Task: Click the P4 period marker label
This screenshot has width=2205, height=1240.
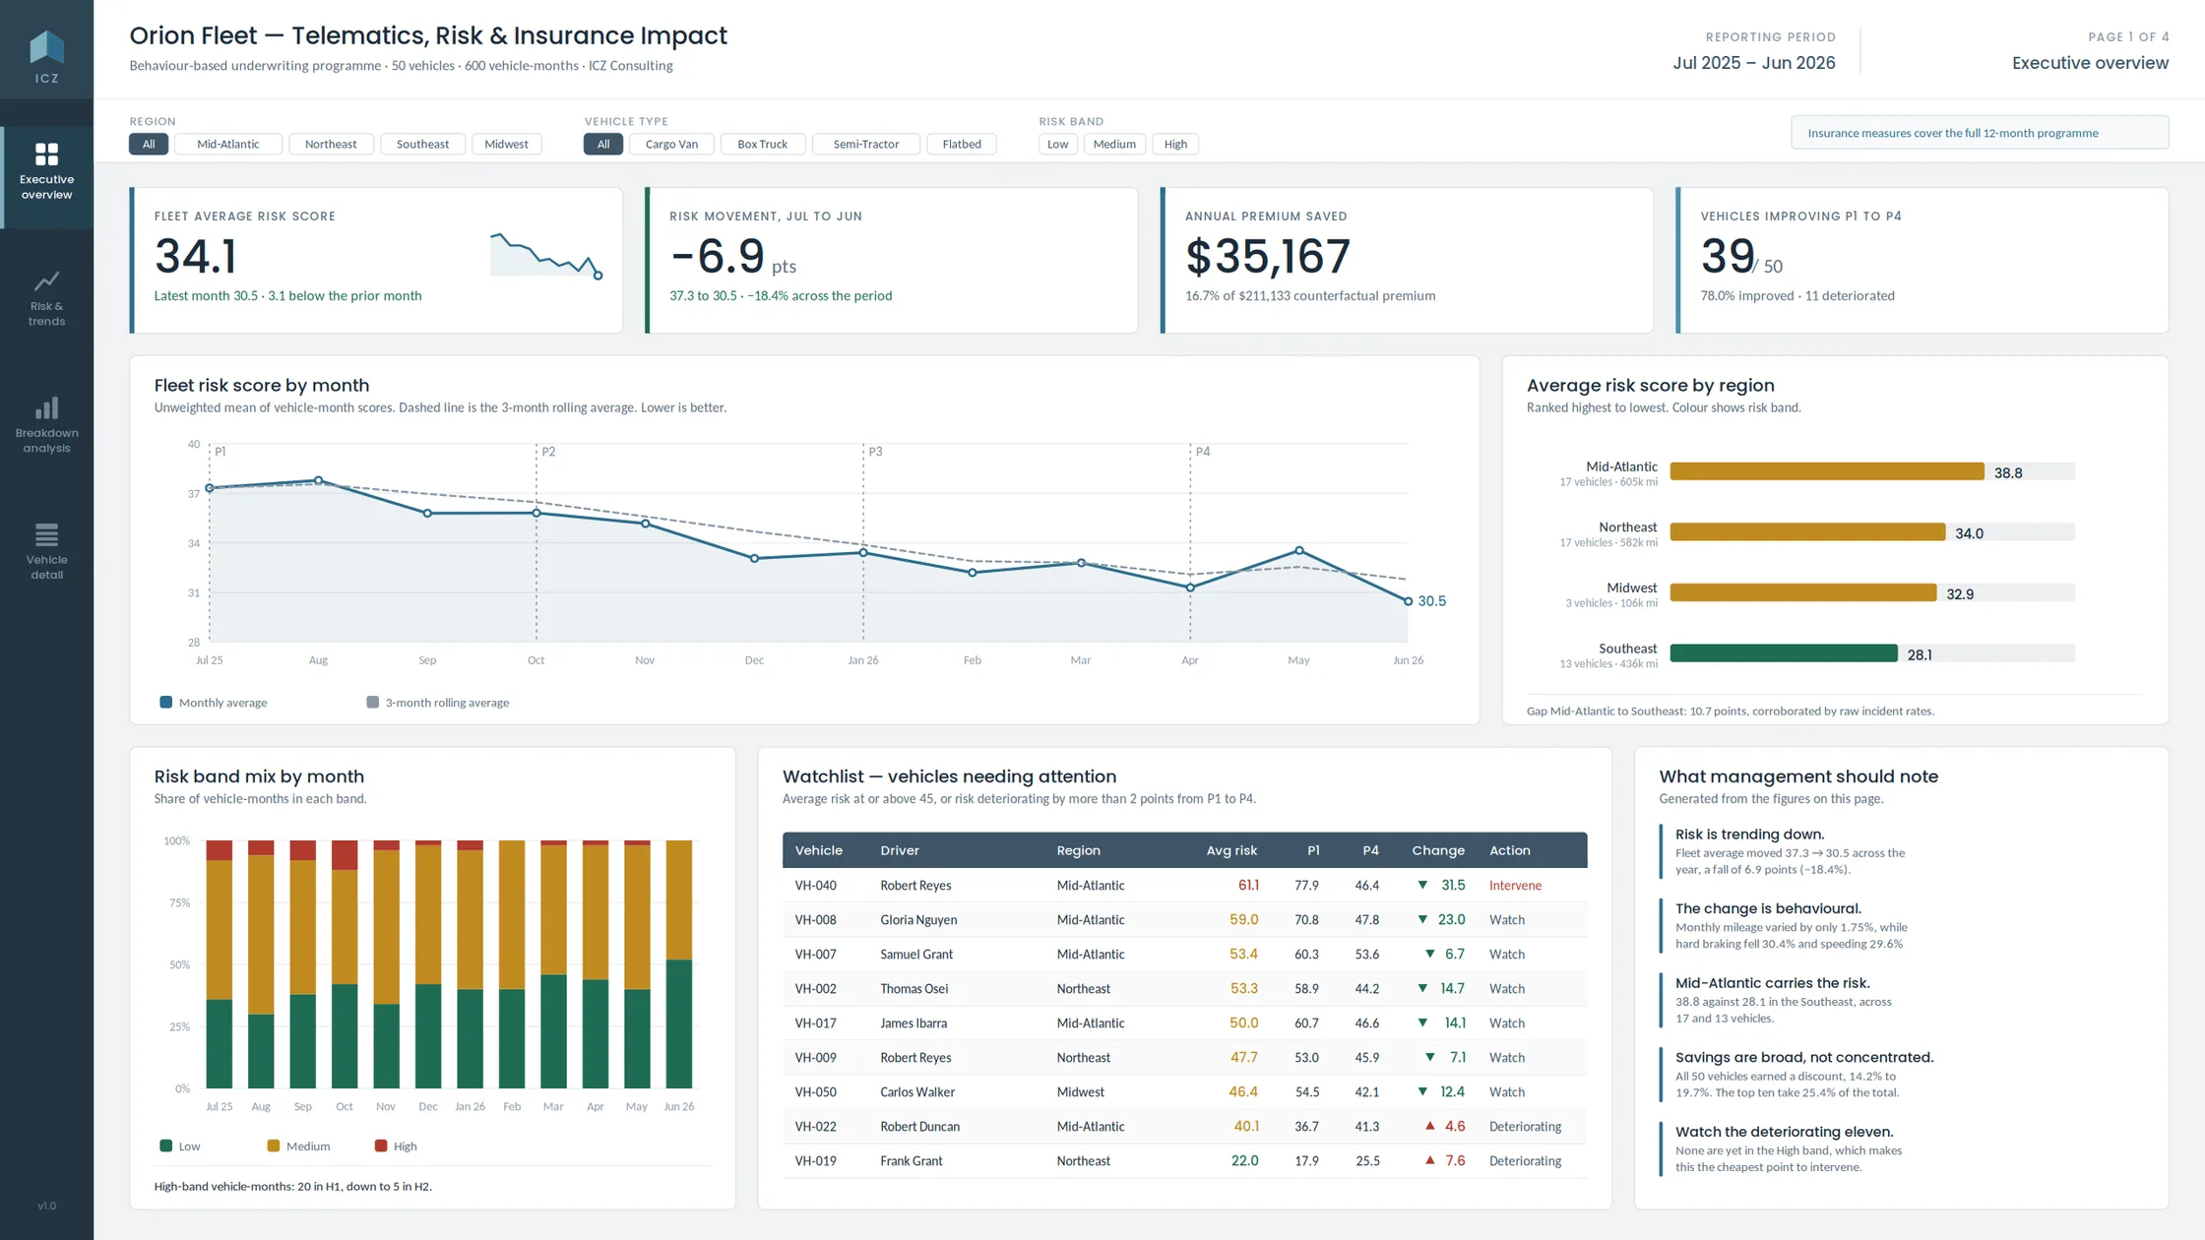Action: point(1203,452)
